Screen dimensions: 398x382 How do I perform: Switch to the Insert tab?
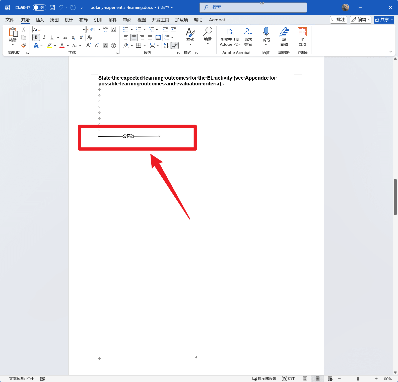click(x=40, y=20)
